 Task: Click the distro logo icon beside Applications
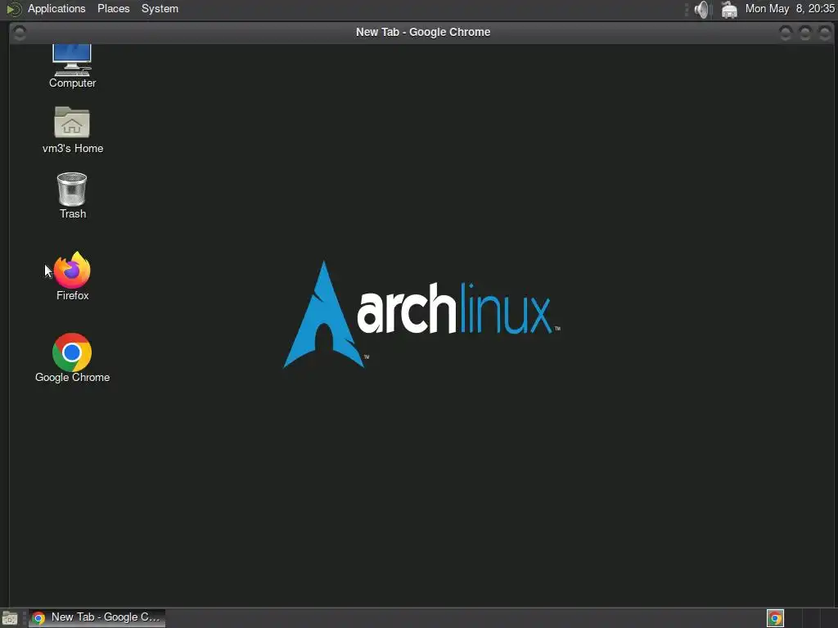[13, 8]
